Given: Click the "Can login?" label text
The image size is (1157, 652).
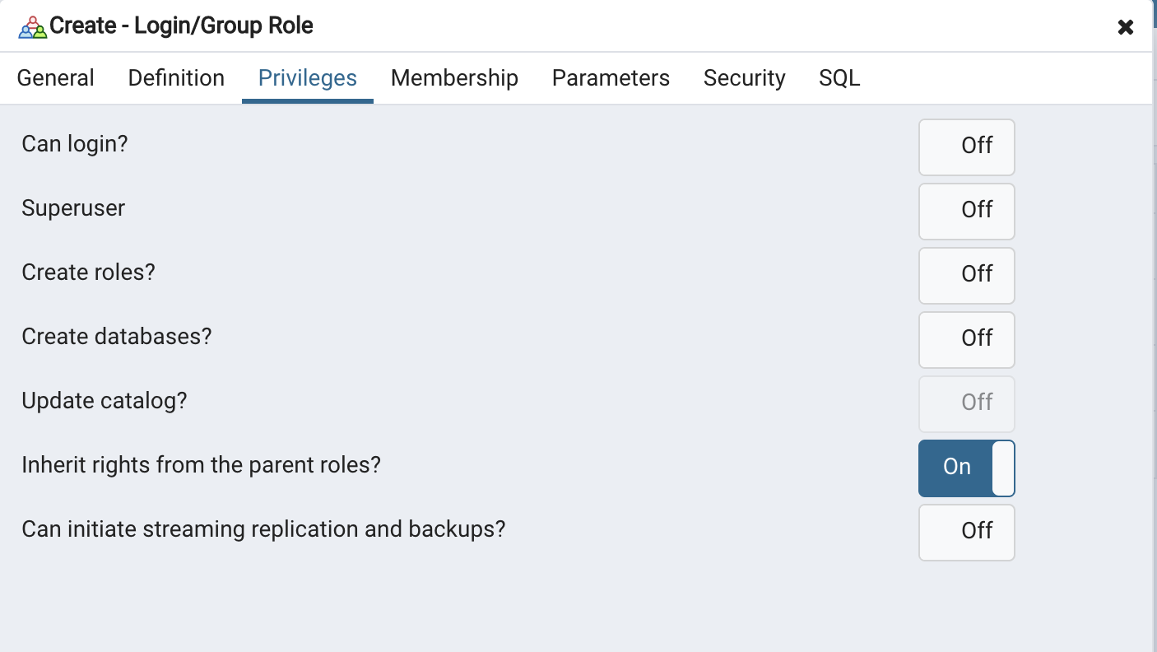Looking at the screenshot, I should (x=75, y=144).
